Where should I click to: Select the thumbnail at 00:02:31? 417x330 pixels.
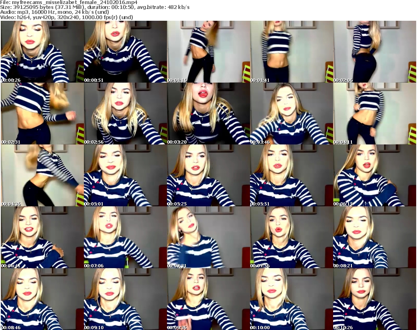(x=42, y=114)
